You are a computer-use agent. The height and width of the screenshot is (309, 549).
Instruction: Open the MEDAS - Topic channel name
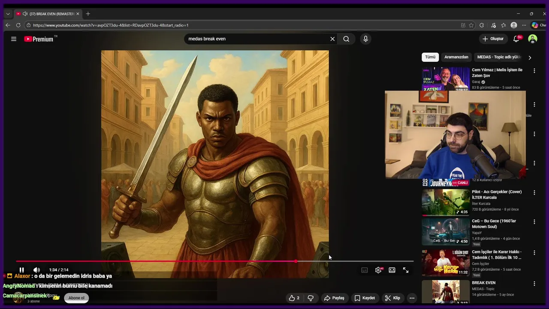click(x=483, y=289)
